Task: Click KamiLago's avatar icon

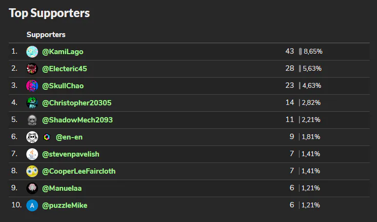Action: click(x=32, y=52)
